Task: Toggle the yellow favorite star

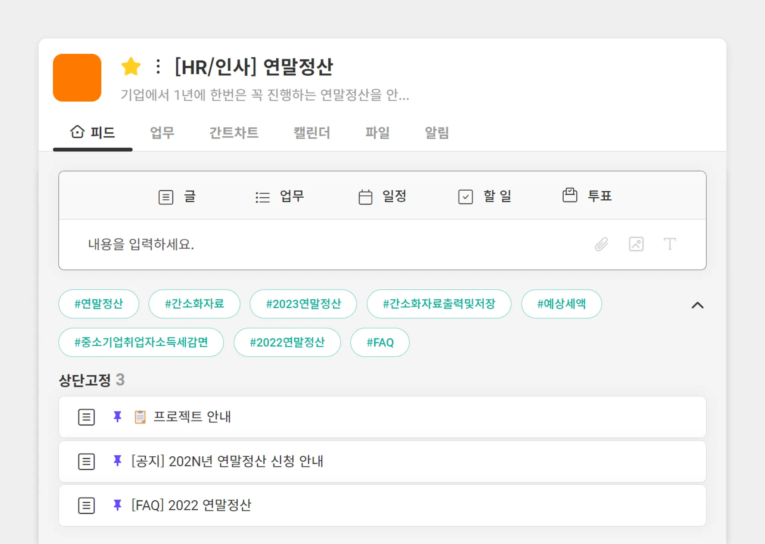Action: tap(131, 66)
